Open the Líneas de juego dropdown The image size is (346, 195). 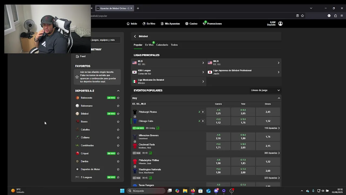click(x=265, y=90)
